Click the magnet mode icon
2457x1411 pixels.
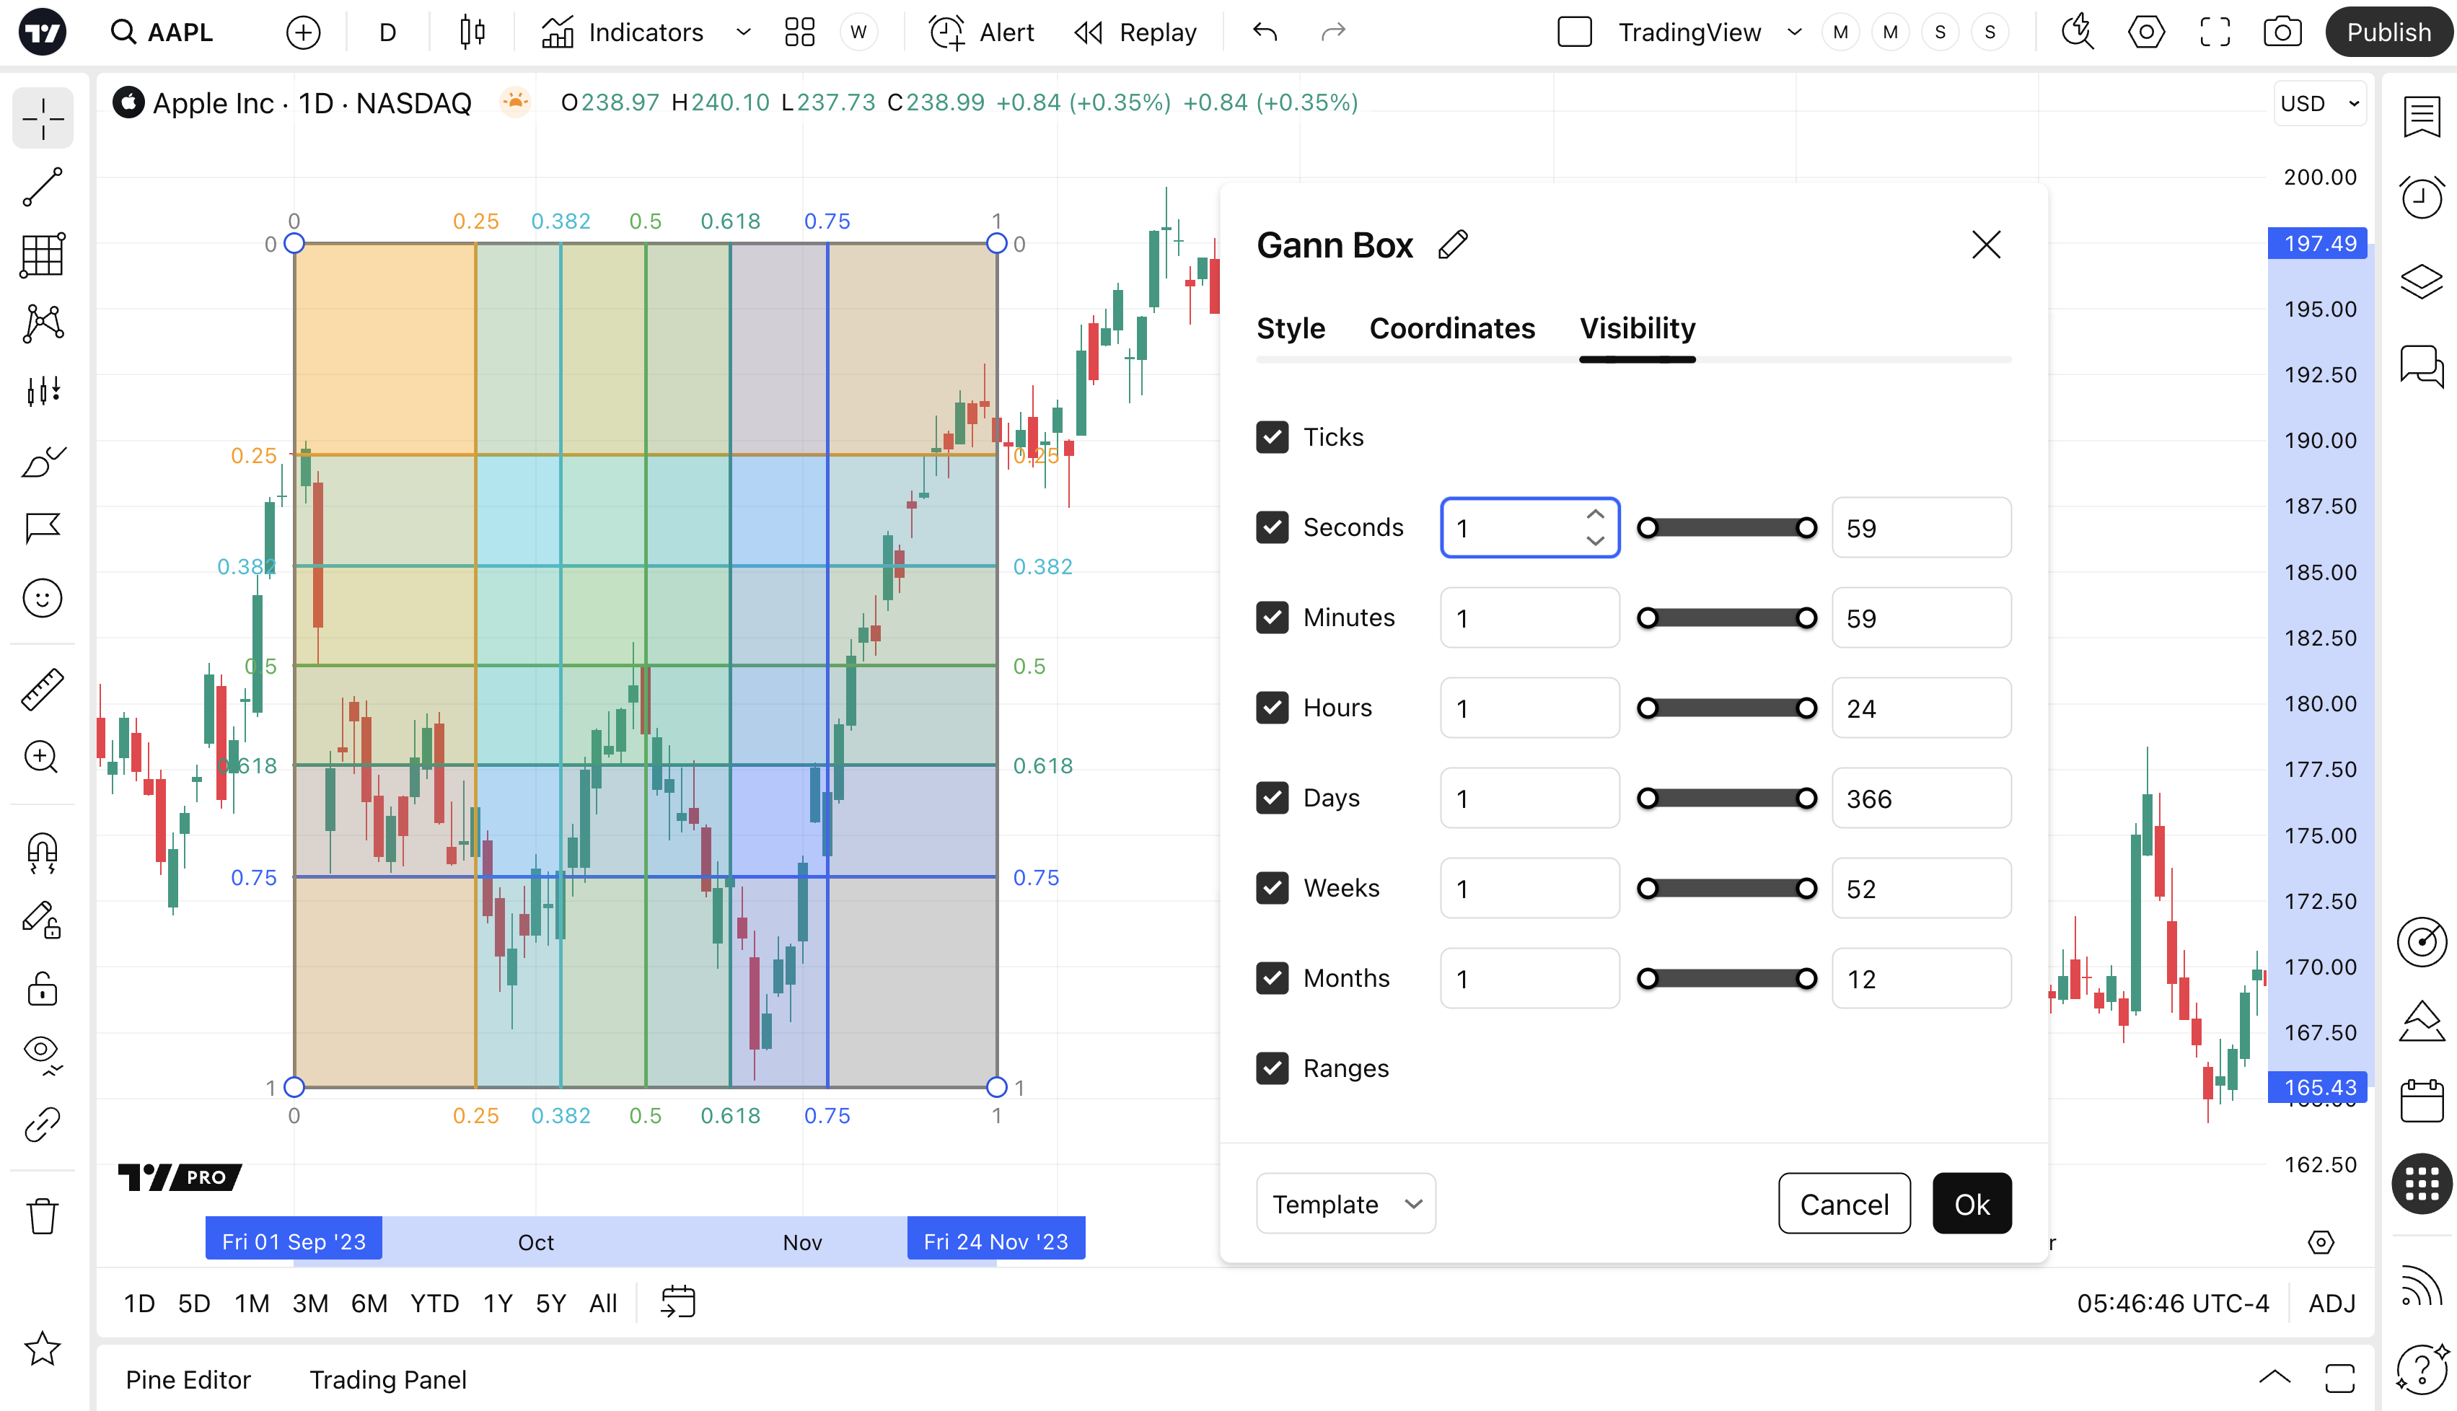[43, 852]
